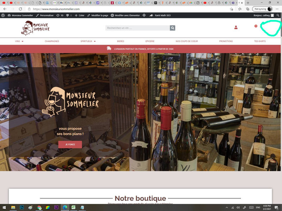Click the hero Monsieur Sommelier logo

[x=70, y=102]
